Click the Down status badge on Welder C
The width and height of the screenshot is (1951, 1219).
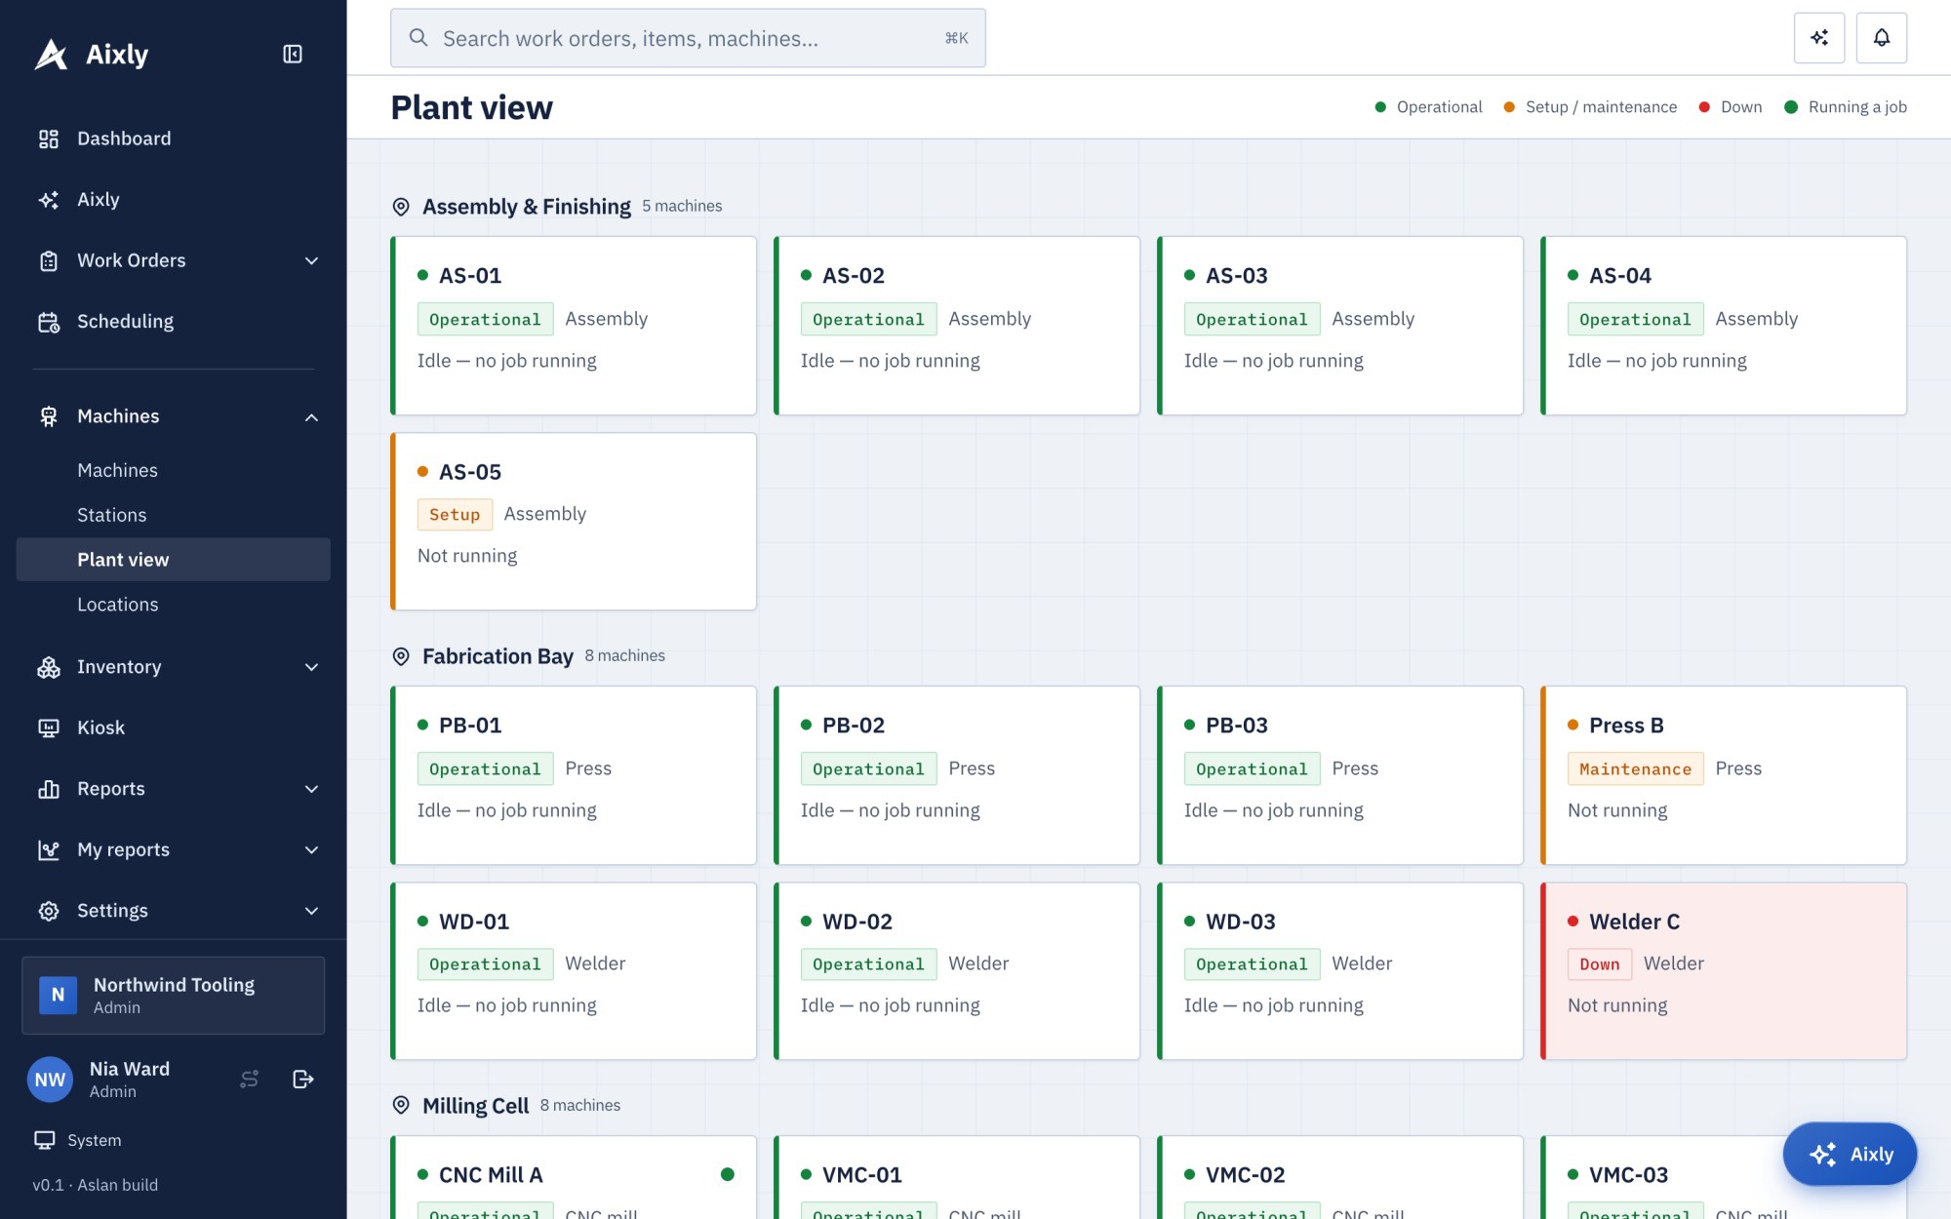(x=1600, y=963)
